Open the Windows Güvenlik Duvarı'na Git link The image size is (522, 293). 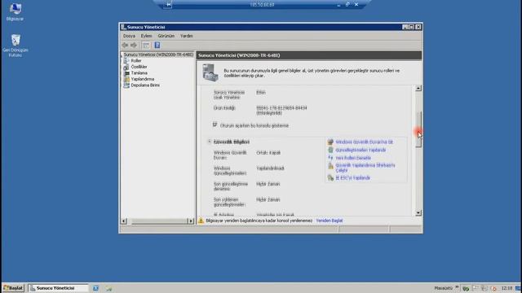365,142
